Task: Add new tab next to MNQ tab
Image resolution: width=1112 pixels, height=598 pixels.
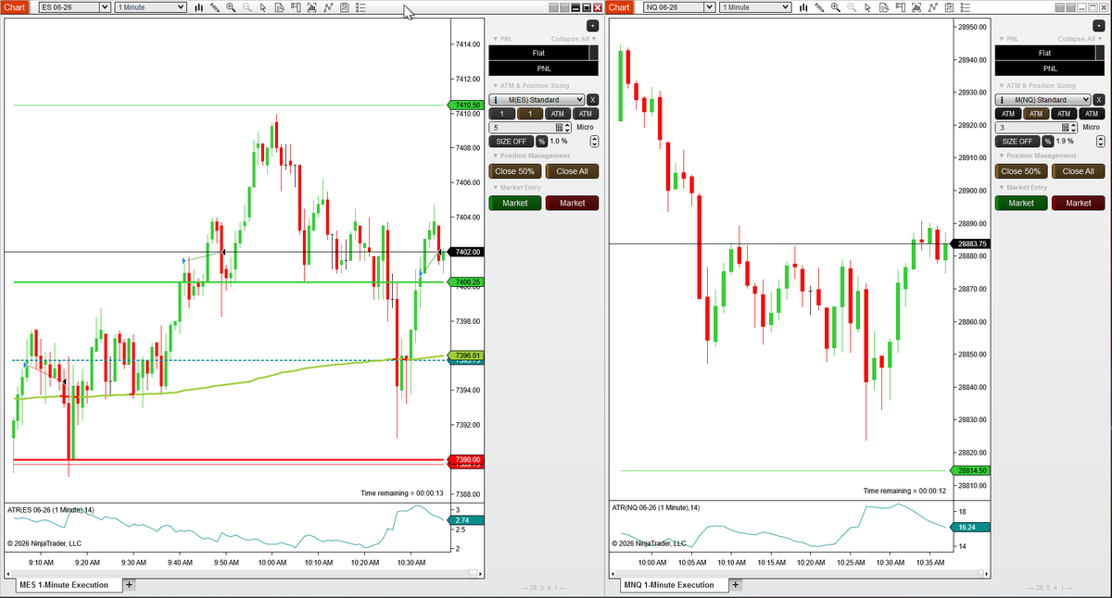Action: tap(736, 585)
